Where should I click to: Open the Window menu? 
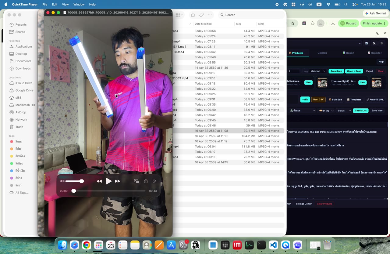tap(79, 4)
